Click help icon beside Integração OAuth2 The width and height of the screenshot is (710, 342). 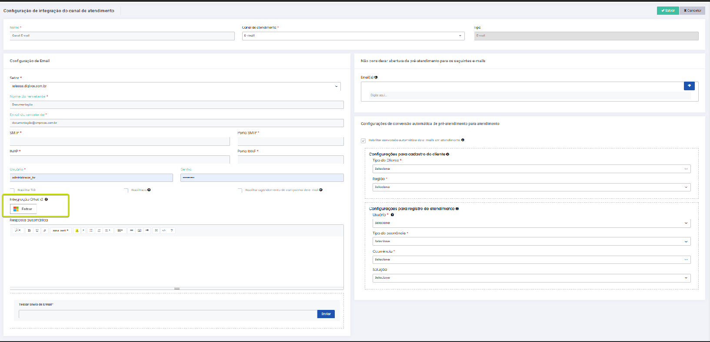(46, 200)
